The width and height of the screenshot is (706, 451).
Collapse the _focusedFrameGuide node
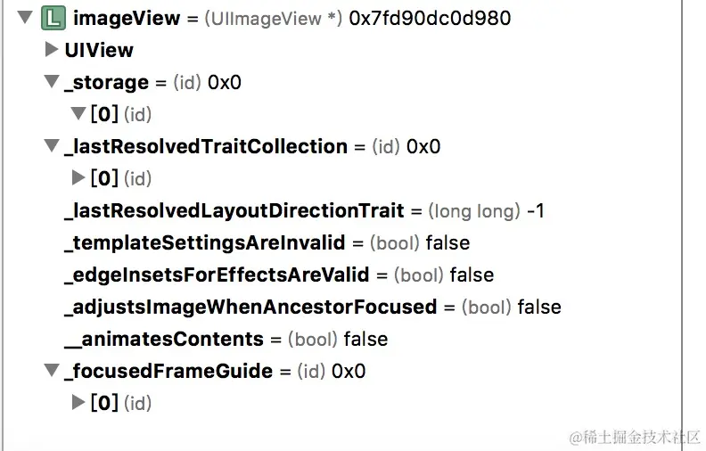point(52,372)
